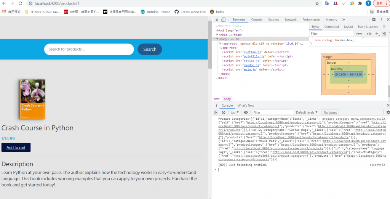Show more Styles sidebar tabs
The width and height of the screenshot is (390, 199).
coord(384,27)
